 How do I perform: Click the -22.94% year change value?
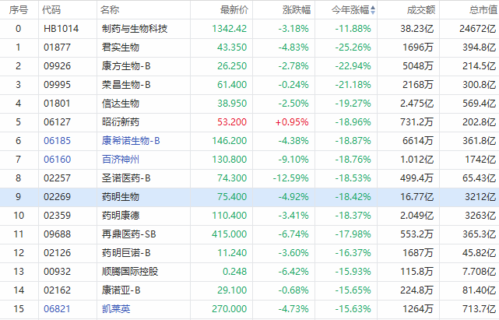click(353, 66)
